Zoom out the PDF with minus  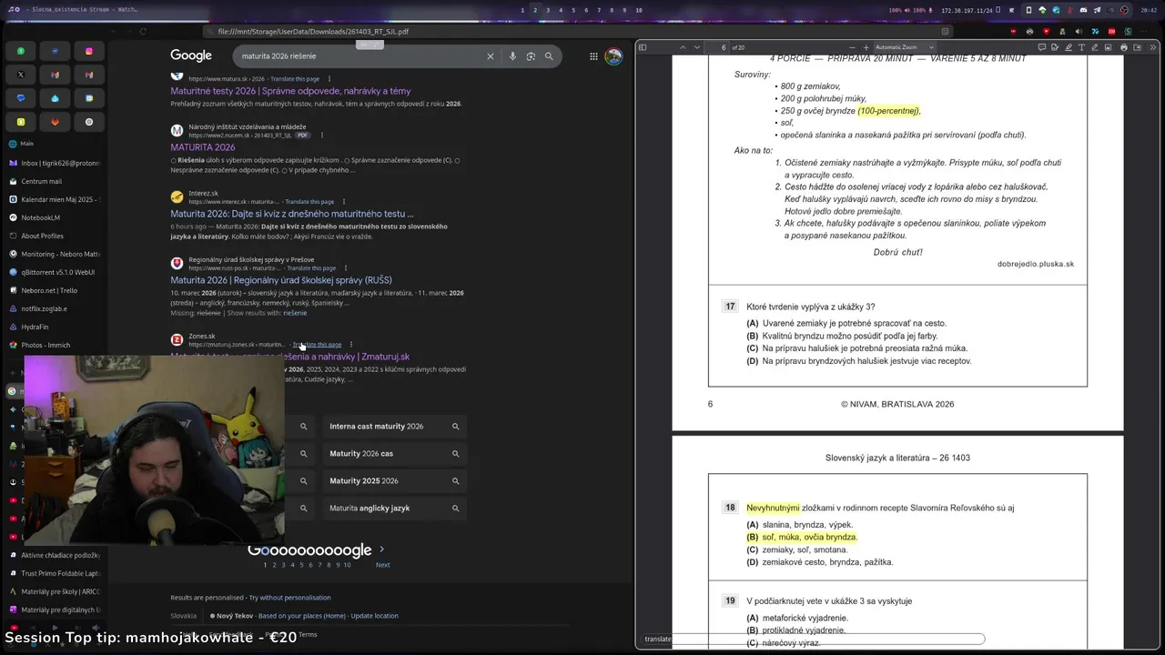(x=852, y=47)
